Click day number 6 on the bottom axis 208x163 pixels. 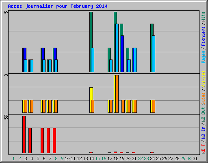(44, 159)
